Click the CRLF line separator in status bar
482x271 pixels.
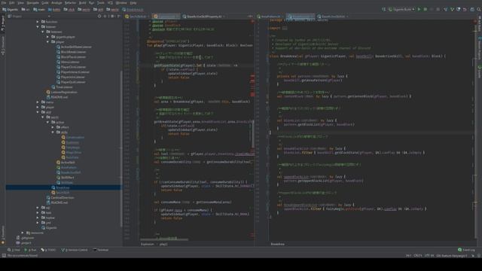click(x=418, y=256)
